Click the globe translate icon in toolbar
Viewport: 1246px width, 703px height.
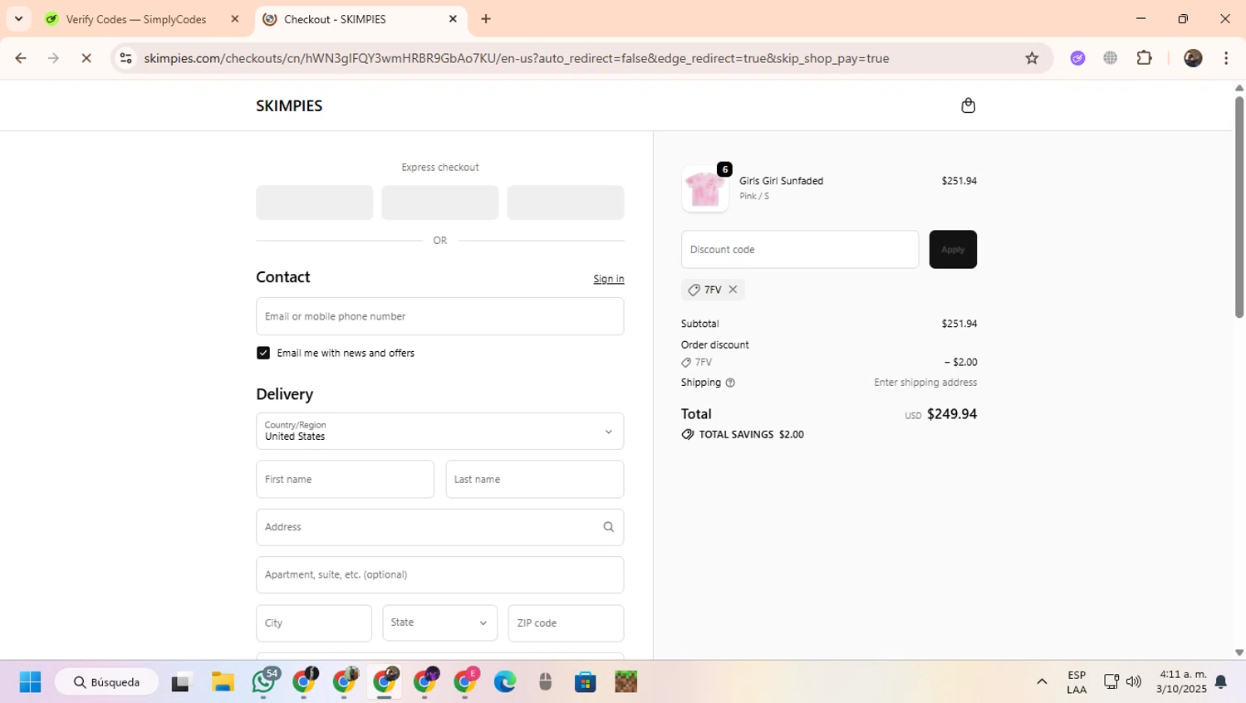click(1111, 58)
